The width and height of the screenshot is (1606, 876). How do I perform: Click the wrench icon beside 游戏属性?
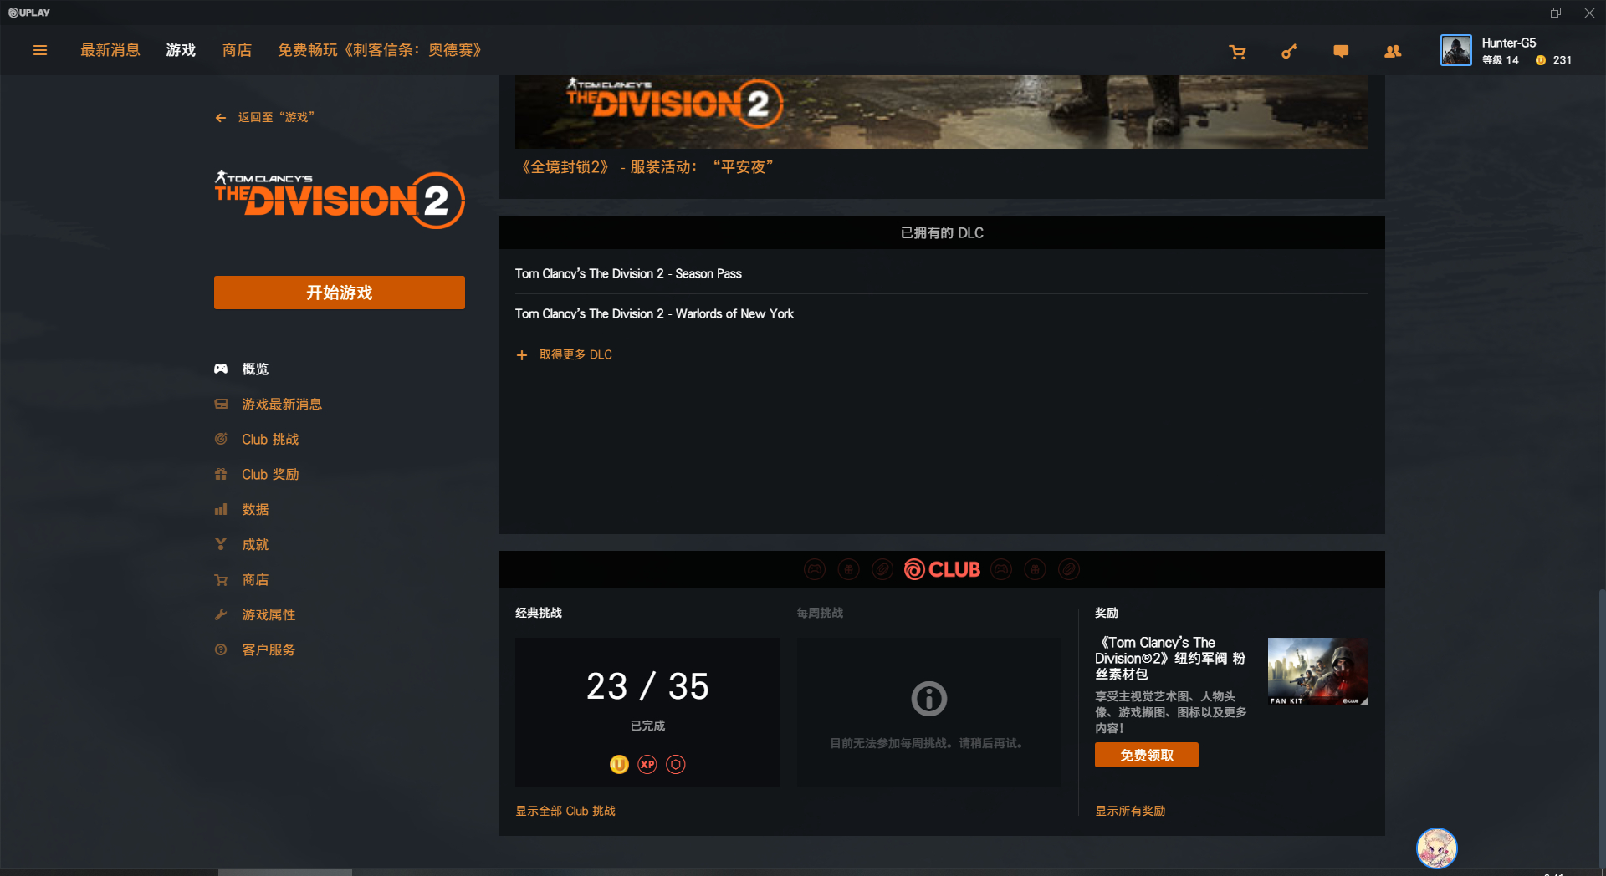tap(221, 614)
